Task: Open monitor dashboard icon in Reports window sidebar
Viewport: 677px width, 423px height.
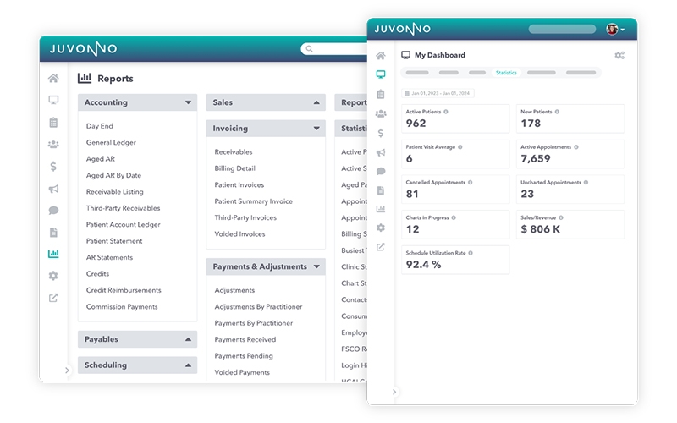Action: pos(53,100)
